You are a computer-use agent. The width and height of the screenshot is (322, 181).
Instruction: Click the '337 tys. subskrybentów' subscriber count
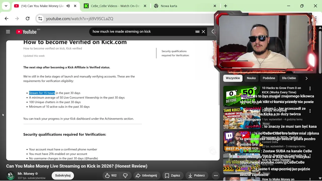pyautogui.click(x=31, y=178)
